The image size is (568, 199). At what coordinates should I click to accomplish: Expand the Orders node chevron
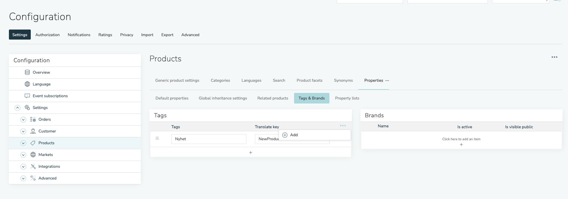(x=23, y=120)
